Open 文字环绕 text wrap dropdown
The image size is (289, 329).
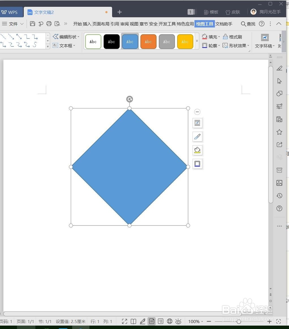[265, 41]
